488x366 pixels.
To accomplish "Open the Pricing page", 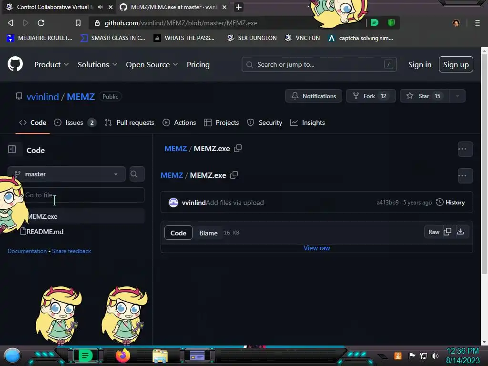I will tap(198, 64).
